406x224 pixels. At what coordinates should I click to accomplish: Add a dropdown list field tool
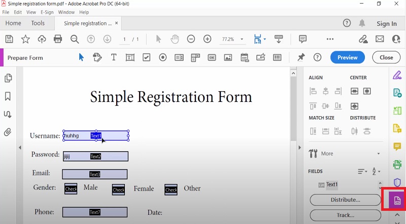coord(195,57)
